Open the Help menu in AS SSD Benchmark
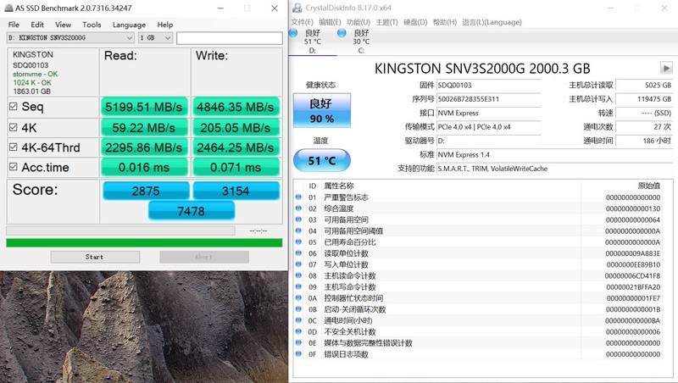 coord(164,25)
